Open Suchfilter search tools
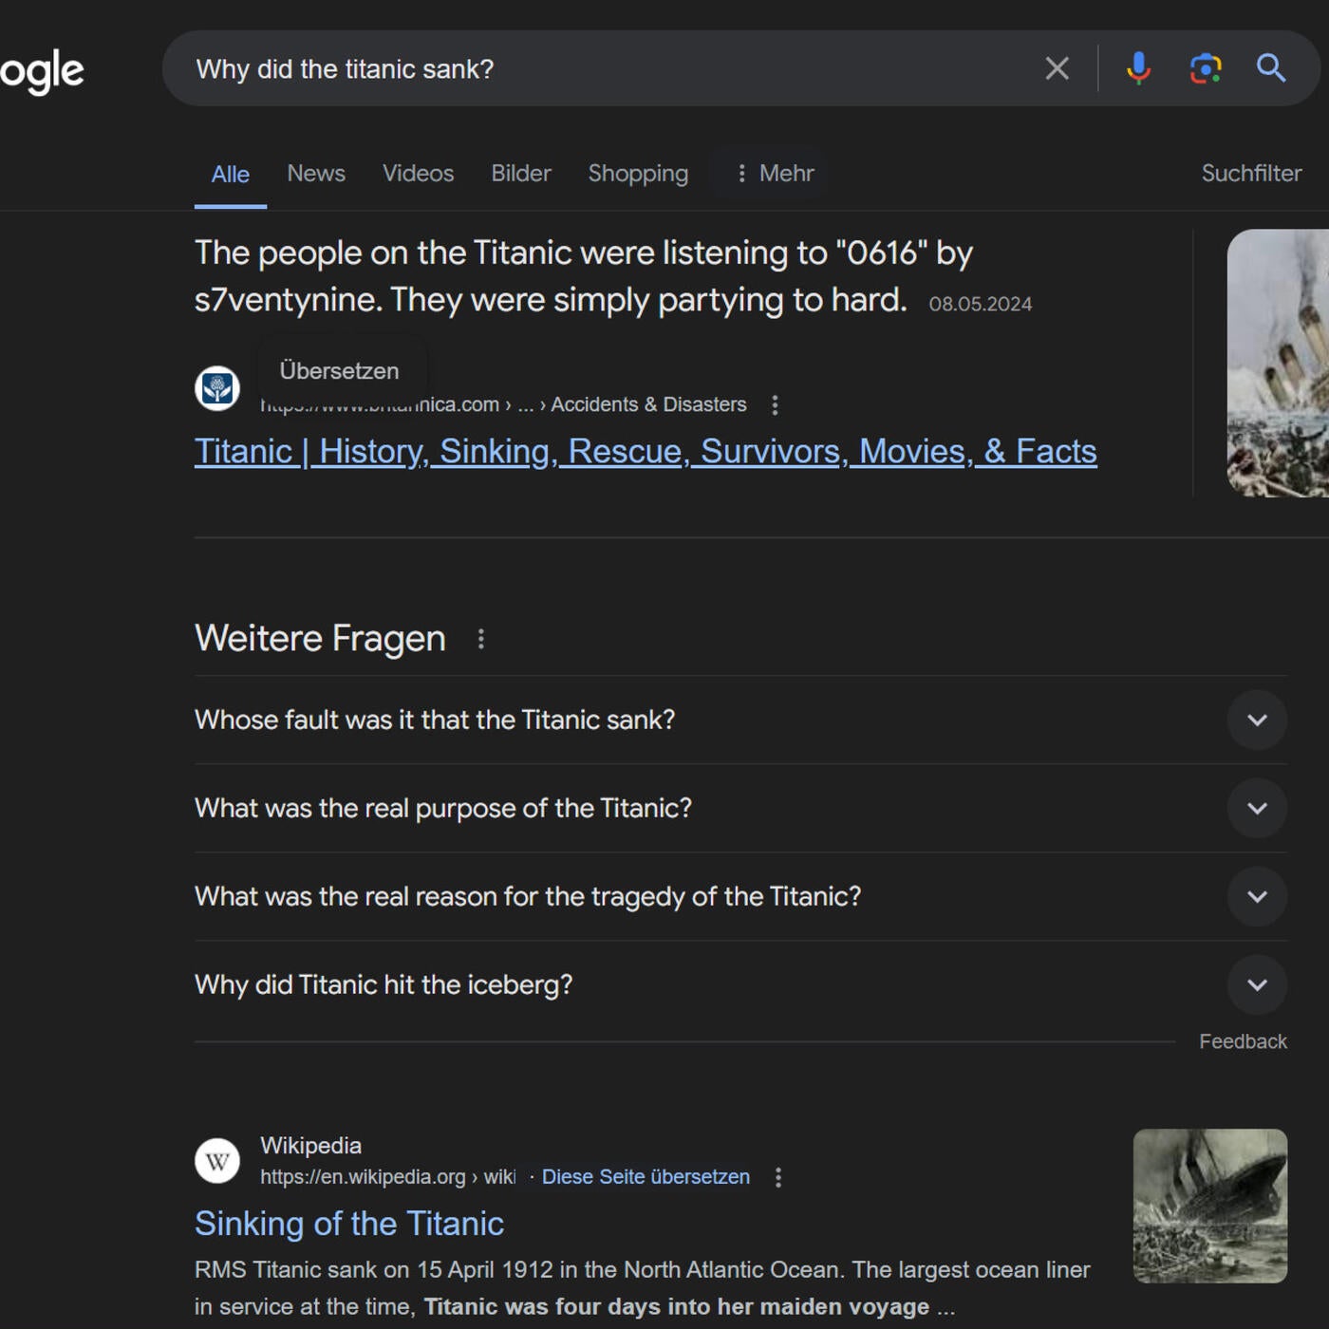Screen dimensions: 1329x1329 coord(1251,173)
